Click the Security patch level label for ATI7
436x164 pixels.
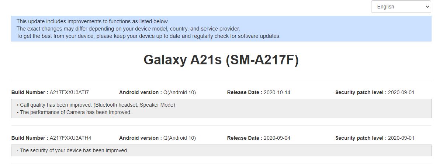(360, 92)
